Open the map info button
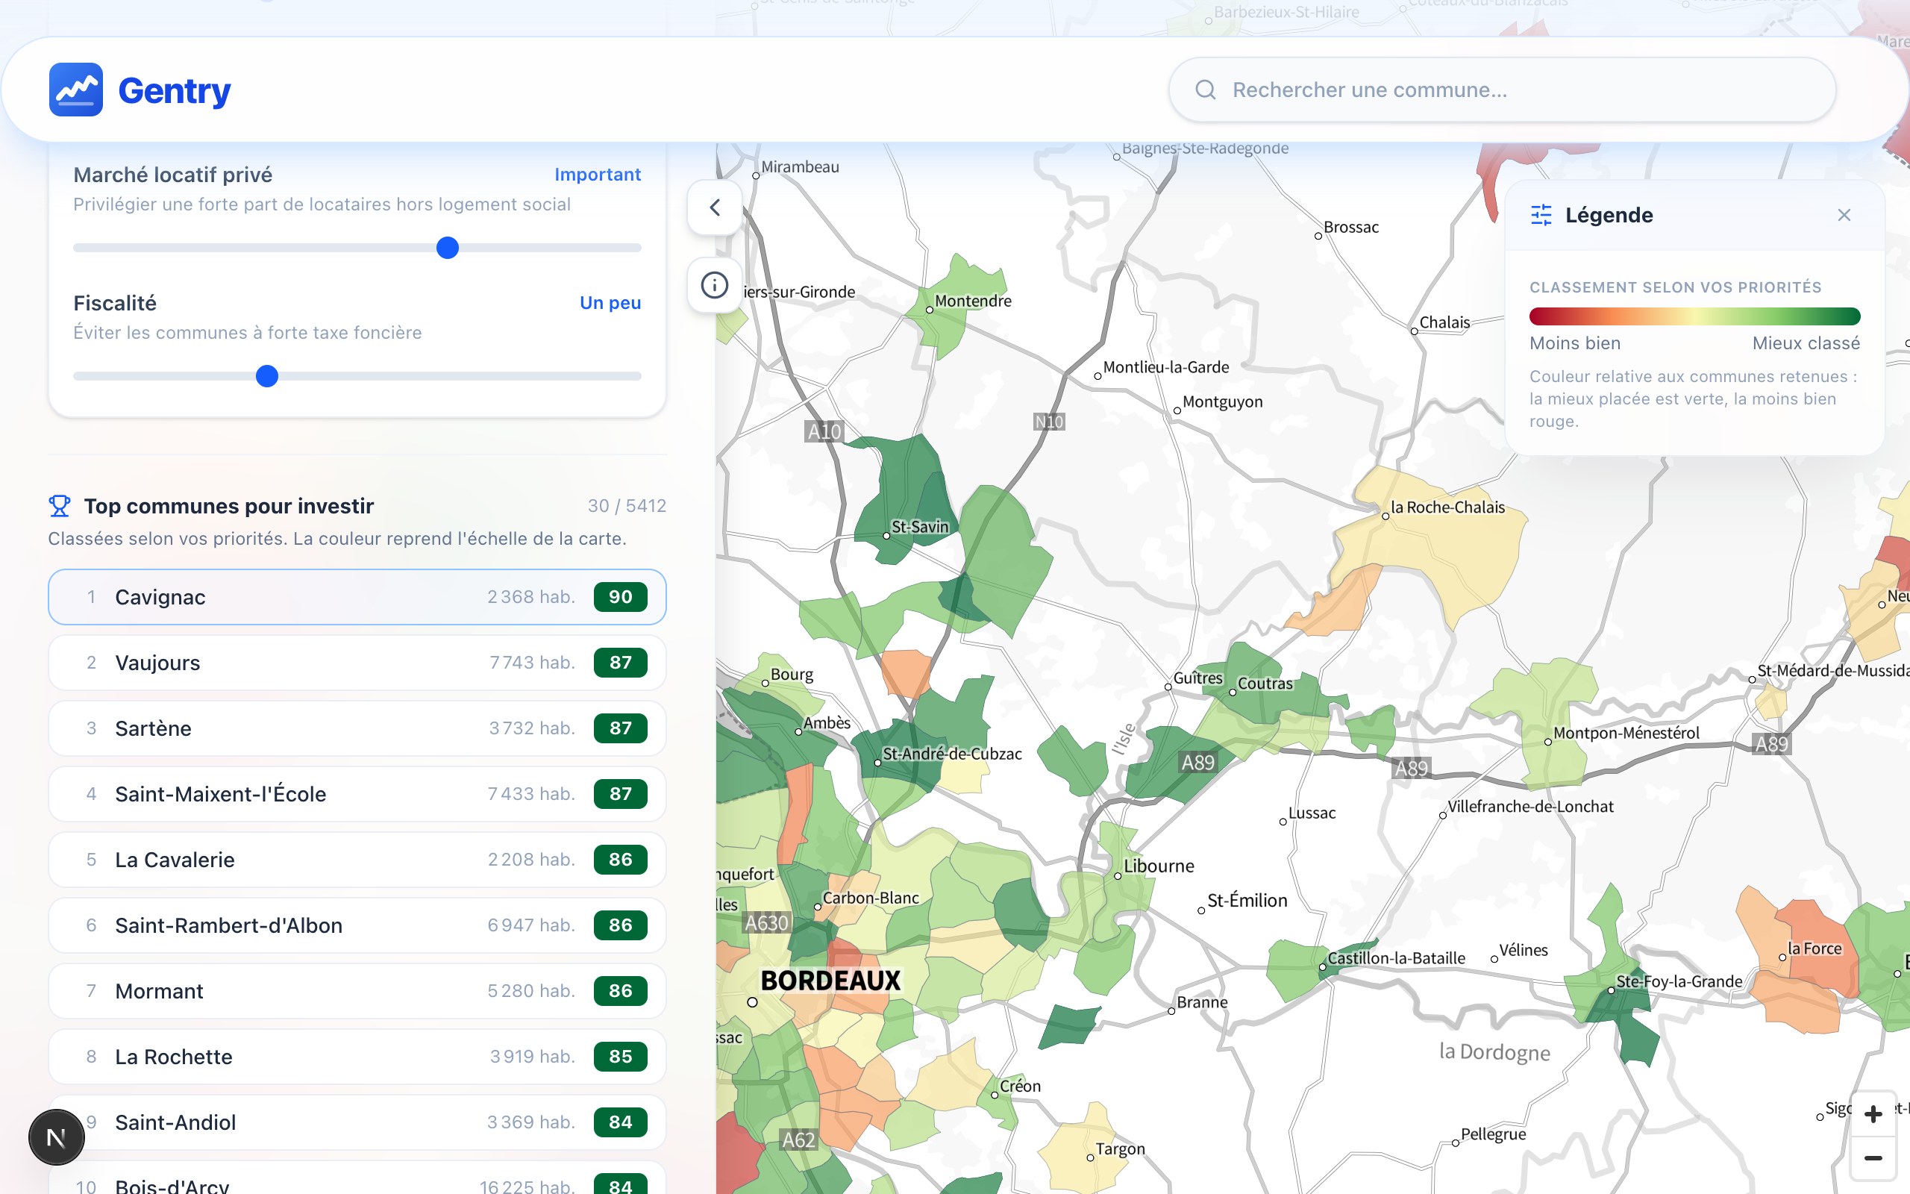Screen dimensions: 1910x1194 click(714, 284)
